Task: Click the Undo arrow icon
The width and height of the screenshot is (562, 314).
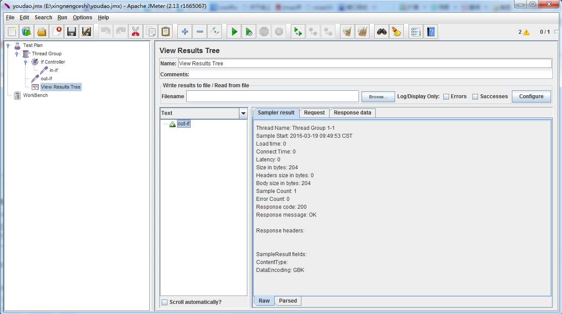Action: pos(106,32)
